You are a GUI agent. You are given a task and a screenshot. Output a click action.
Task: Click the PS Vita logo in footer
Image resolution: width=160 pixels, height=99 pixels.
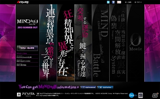click(28, 94)
